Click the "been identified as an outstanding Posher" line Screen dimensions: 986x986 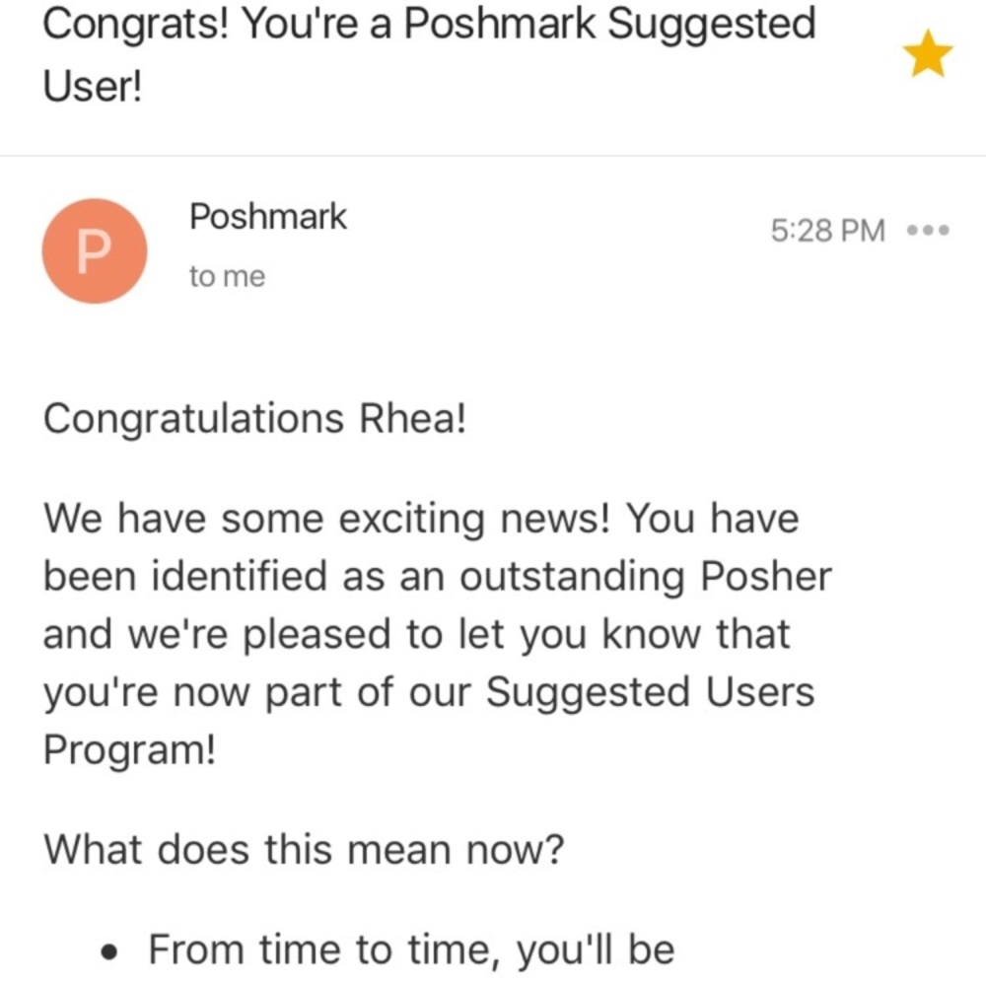tap(437, 577)
